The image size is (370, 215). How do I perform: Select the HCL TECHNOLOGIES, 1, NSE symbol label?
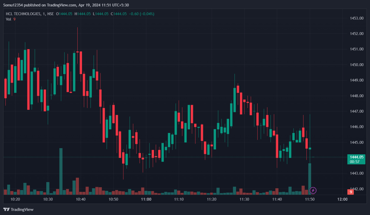[x=30, y=14]
